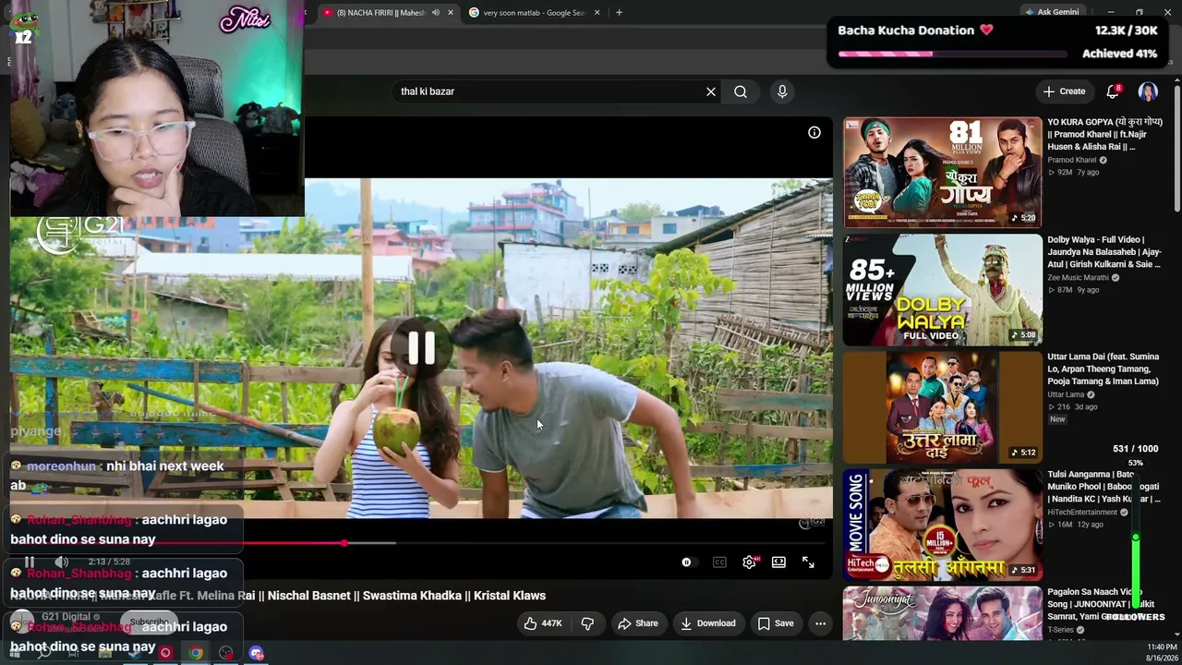
Task: Open Chrome from the Windows taskbar
Action: pos(196,653)
